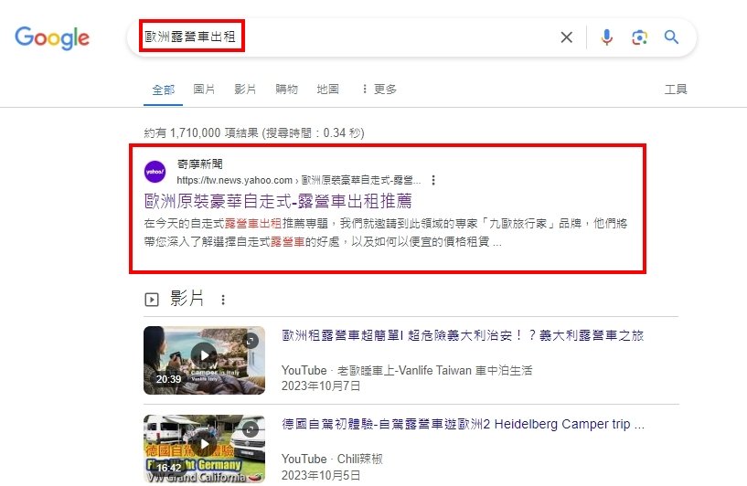
Task: Expand preview icon on 16:42 thumbnail
Action: (251, 430)
